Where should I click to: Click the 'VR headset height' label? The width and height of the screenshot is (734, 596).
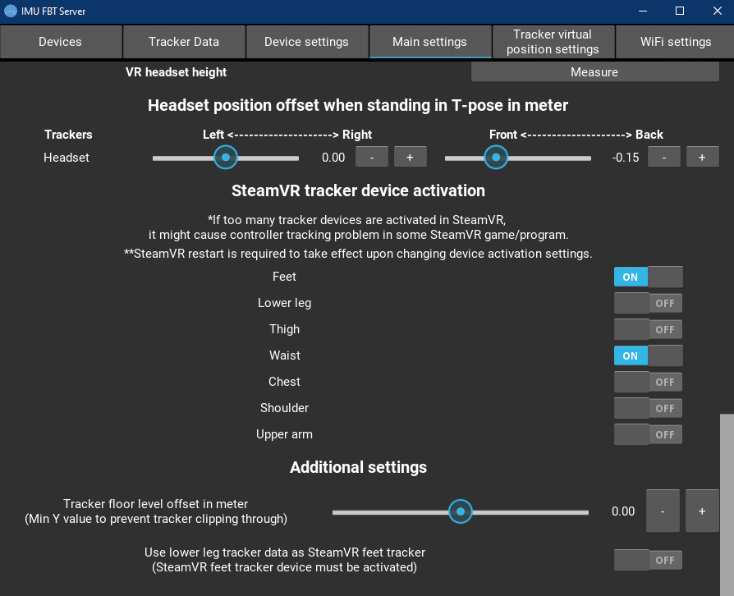(176, 72)
